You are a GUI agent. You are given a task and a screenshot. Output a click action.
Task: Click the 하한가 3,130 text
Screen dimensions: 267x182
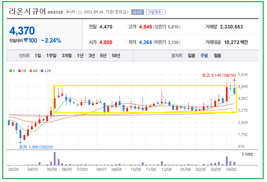click(167, 42)
